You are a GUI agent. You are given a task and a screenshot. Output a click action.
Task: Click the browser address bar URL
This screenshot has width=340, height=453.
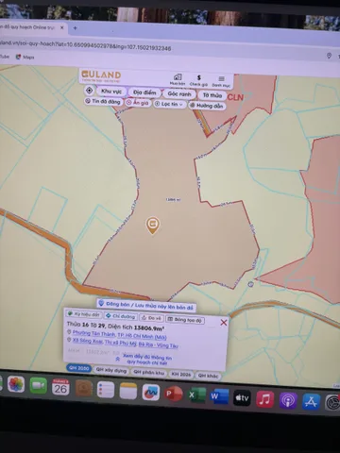click(x=86, y=46)
